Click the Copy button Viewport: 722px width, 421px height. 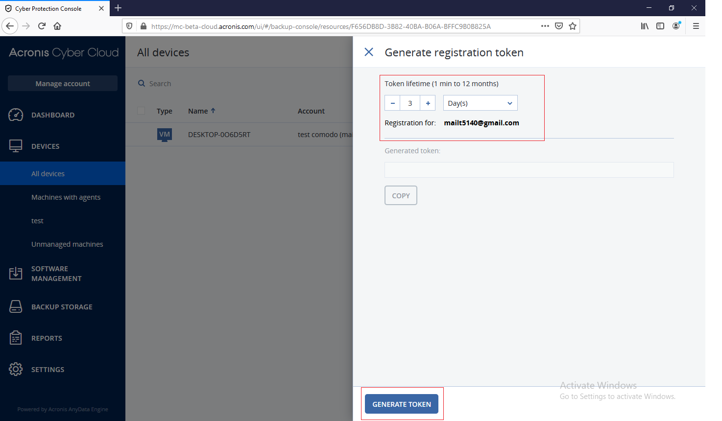click(x=401, y=195)
